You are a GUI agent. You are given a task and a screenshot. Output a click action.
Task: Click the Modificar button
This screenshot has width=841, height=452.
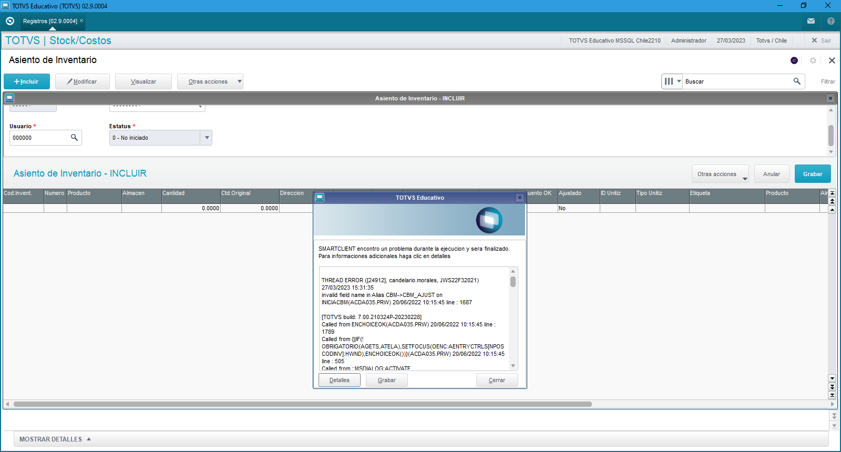(83, 81)
